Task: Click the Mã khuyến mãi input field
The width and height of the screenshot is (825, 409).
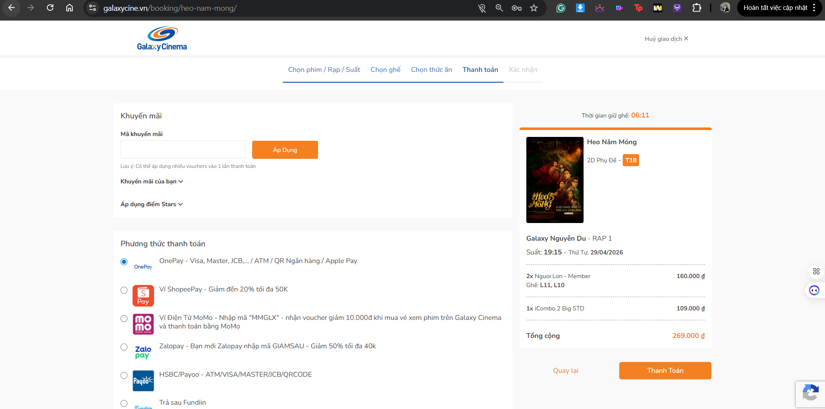Action: 183,149
